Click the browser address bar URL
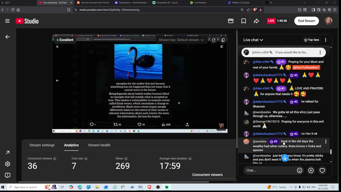Screen dimensions: 341x192 tap(109, 10)
